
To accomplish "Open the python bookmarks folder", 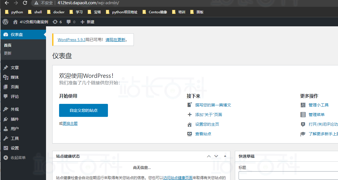I will (x=14, y=12).
